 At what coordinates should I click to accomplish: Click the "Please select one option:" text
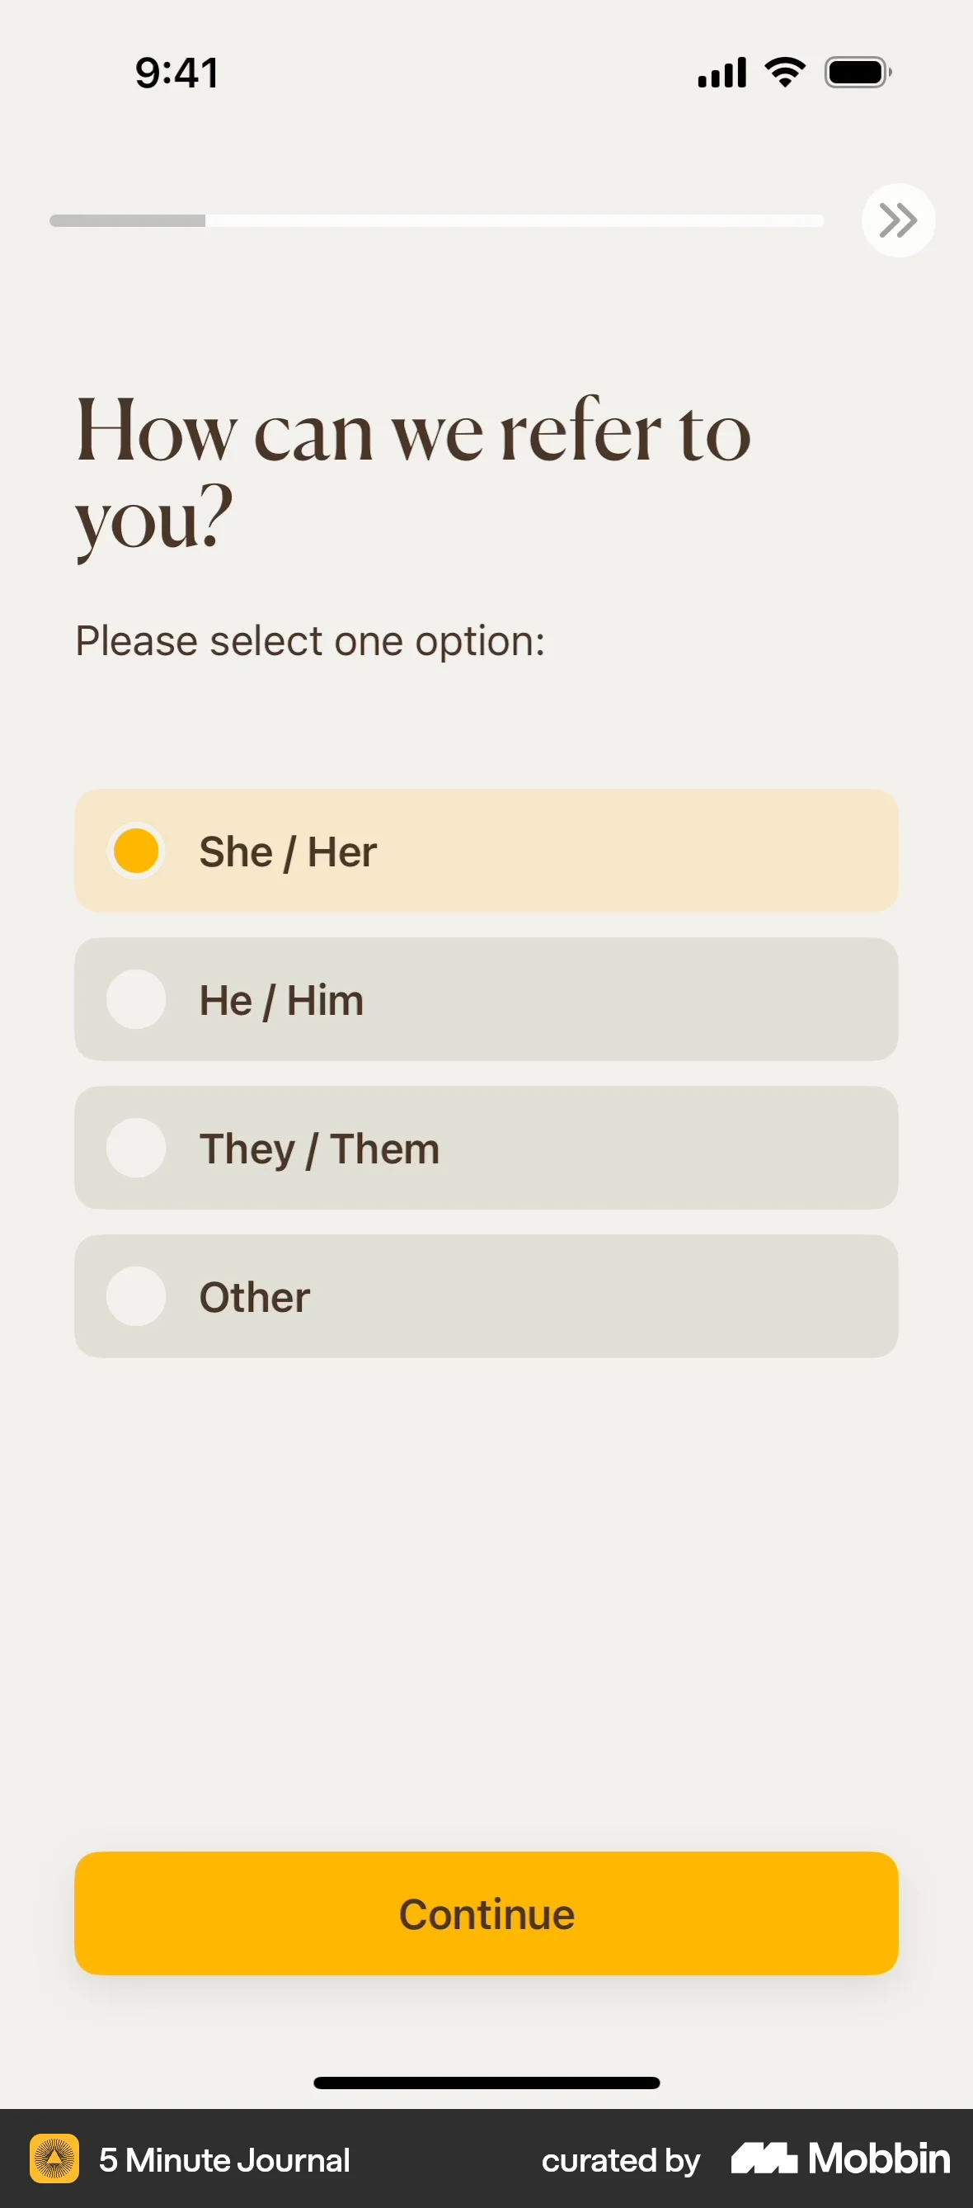click(x=310, y=641)
